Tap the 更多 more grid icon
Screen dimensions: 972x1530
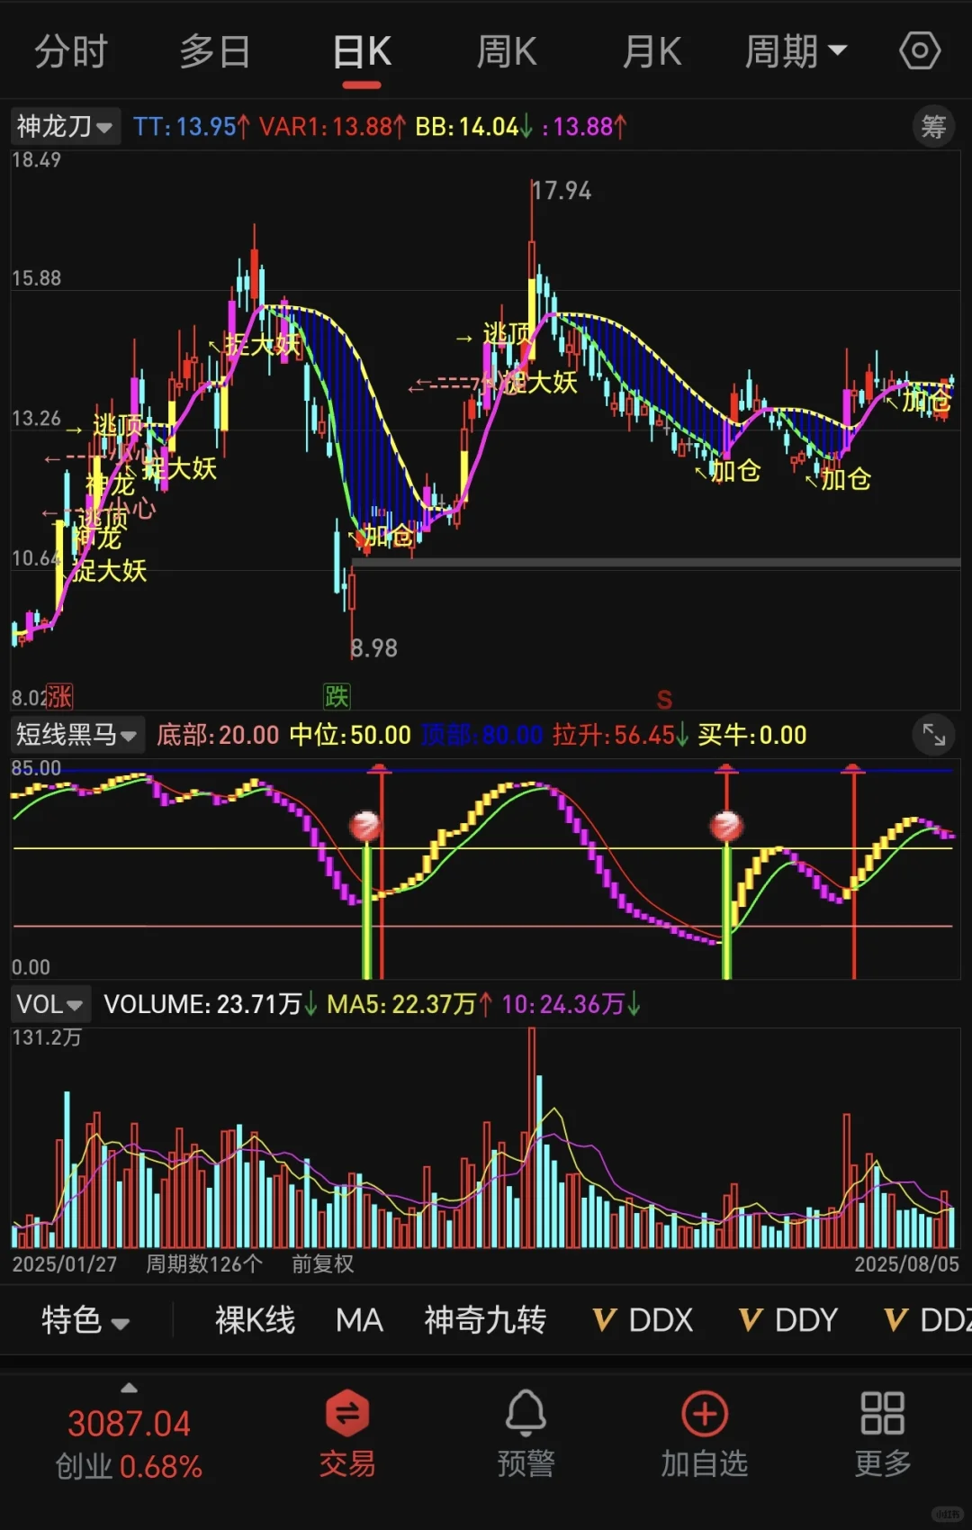pos(882,1432)
